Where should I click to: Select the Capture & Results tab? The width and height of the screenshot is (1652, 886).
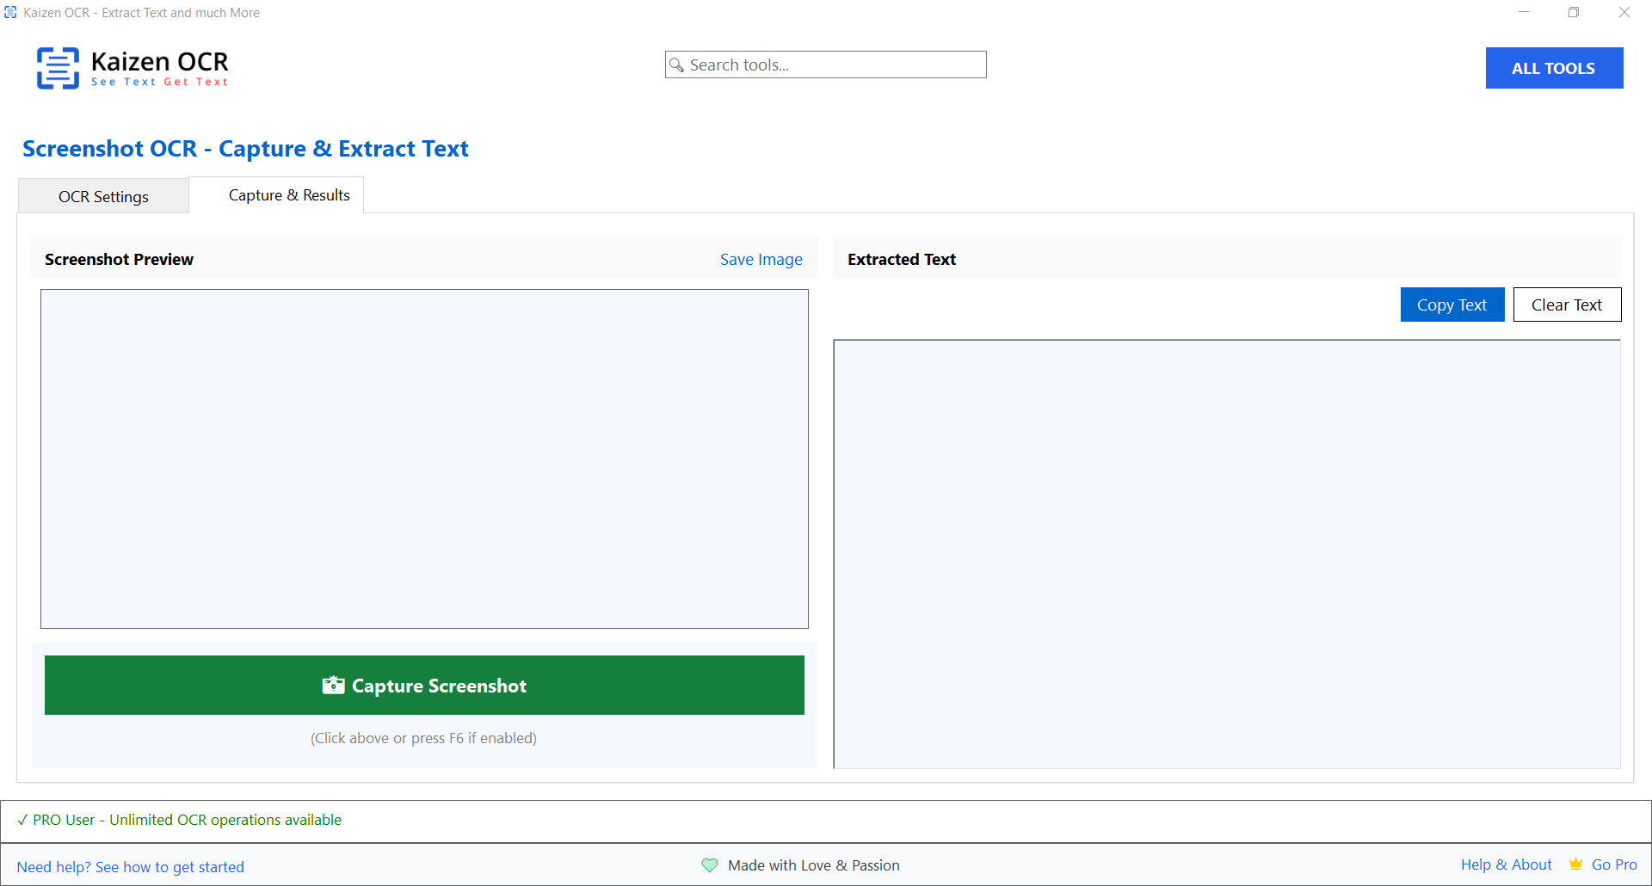(288, 194)
